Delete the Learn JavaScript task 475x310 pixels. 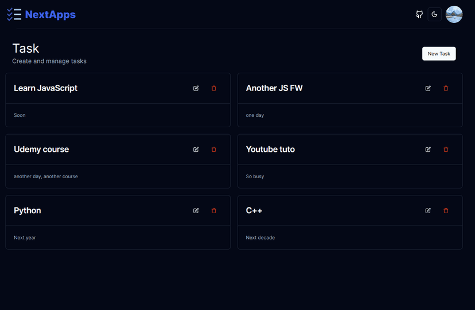point(214,88)
